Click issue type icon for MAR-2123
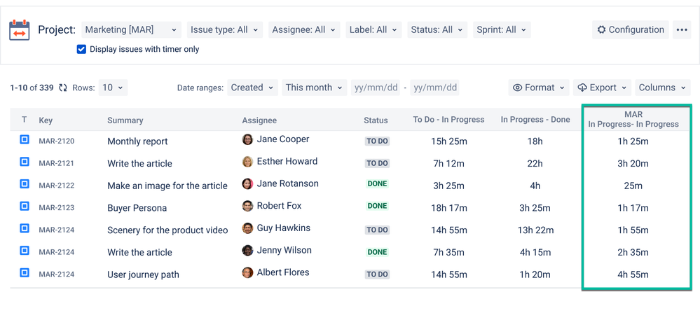 click(x=25, y=206)
